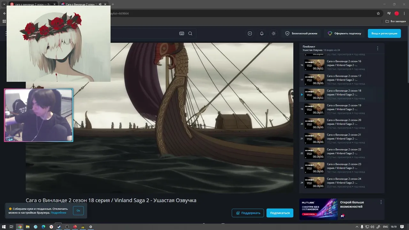The width and height of the screenshot is (409, 230).
Task: Switch the ENG input language
Action: click(385, 227)
